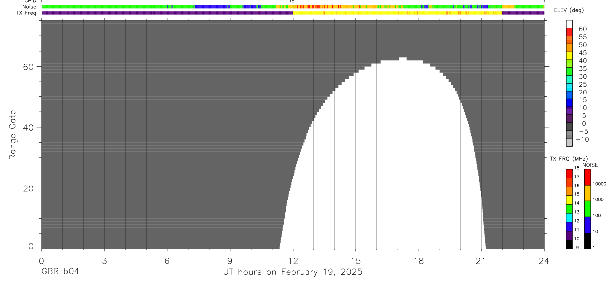Viewport: 612px width, 282px height.
Task: Select the green NOISE swatch between 100 and 1000
Action: tap(587, 208)
